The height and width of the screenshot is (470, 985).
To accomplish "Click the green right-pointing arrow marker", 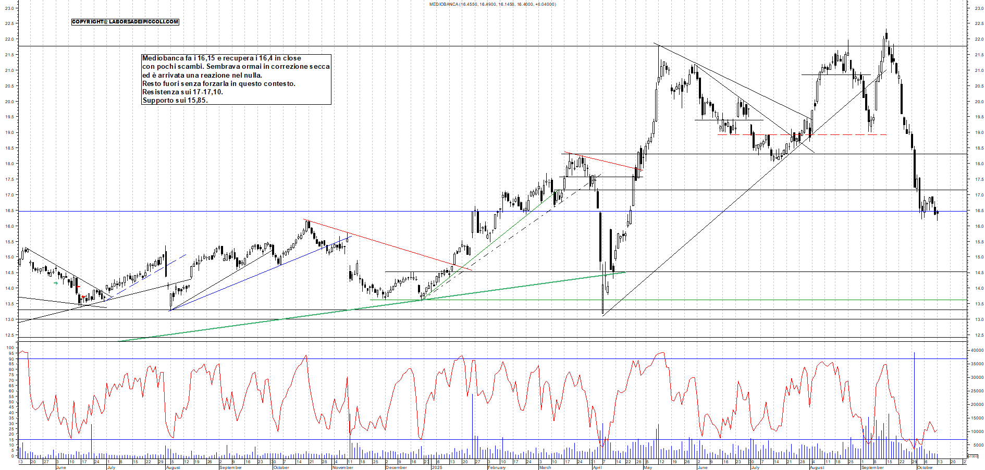I will tap(56, 283).
